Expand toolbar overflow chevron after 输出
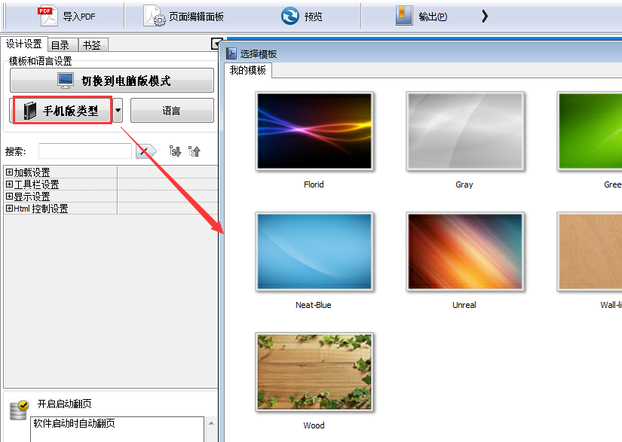This screenshot has height=442, width=622. point(485,16)
